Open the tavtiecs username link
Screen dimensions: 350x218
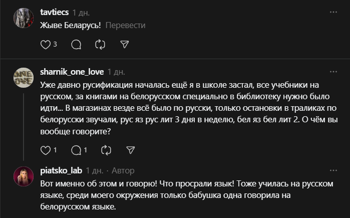click(x=54, y=12)
